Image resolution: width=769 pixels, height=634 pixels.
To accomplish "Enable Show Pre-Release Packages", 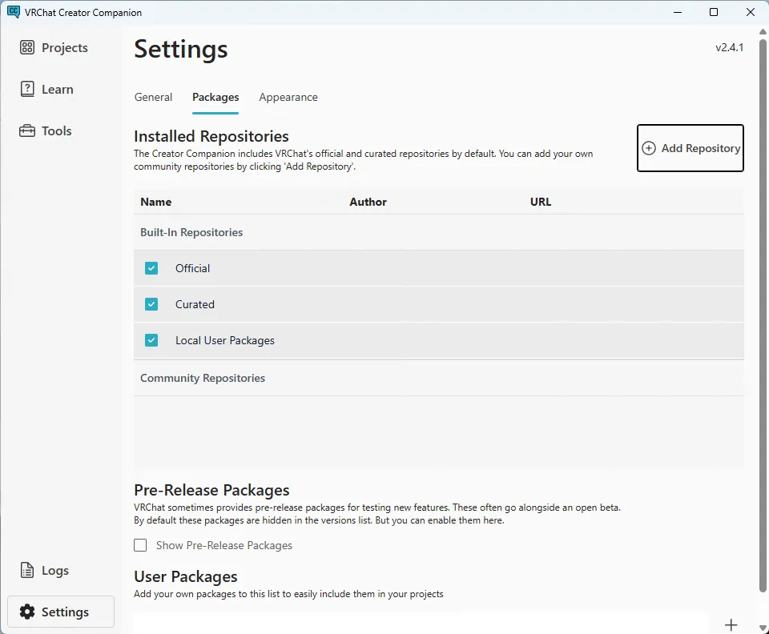I will tap(140, 545).
